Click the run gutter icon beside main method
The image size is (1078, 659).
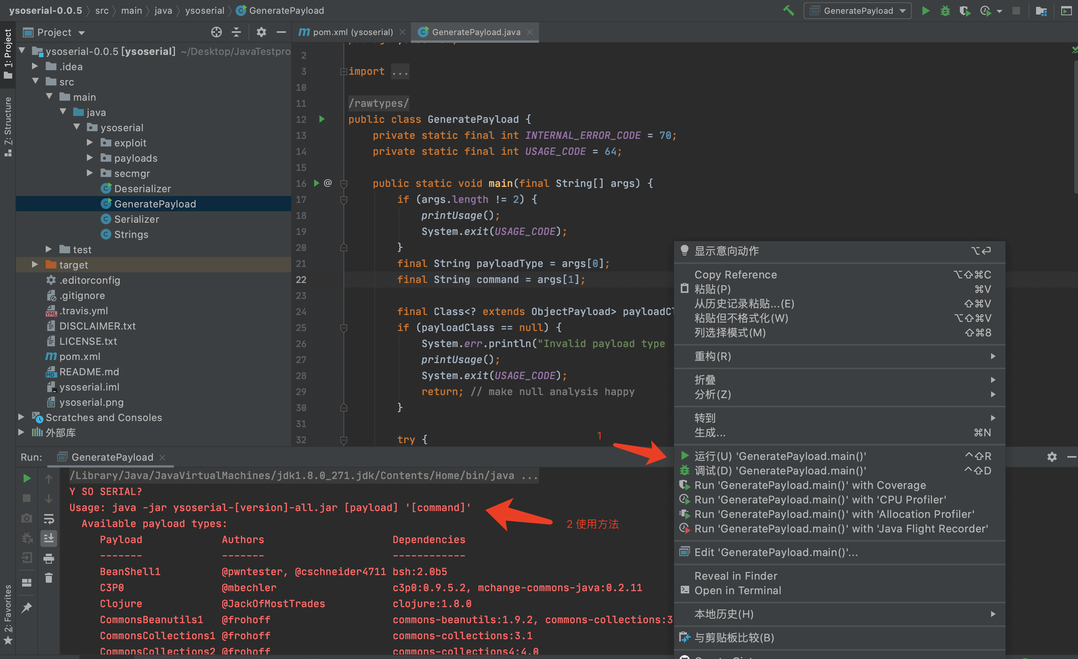[316, 183]
